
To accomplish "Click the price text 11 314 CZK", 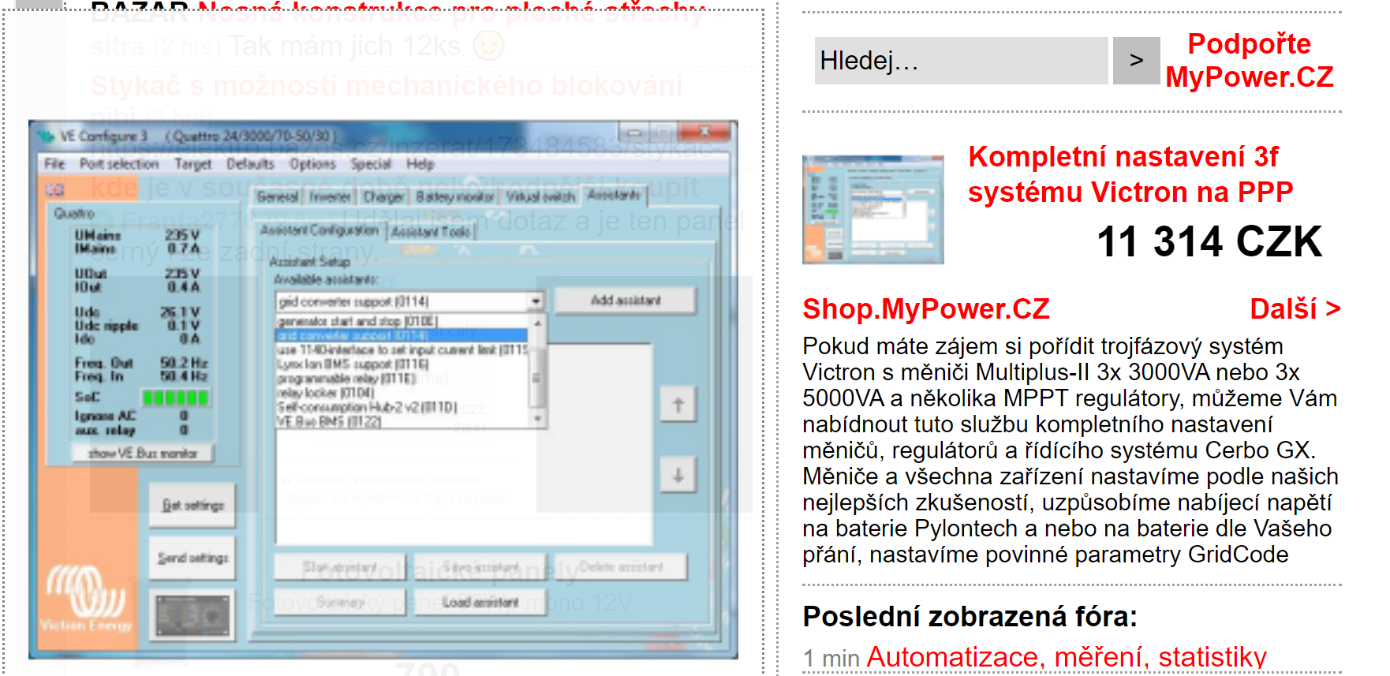I will [x=1209, y=241].
